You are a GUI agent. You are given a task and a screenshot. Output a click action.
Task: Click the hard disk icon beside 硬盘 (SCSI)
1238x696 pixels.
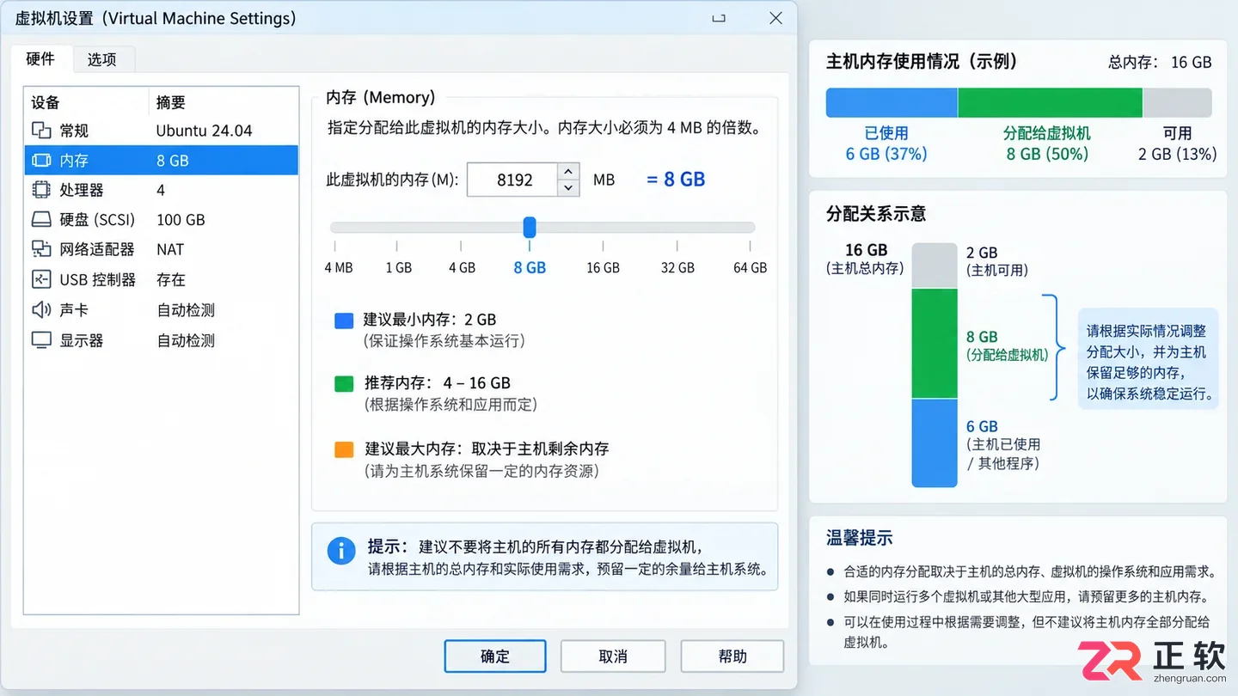[41, 219]
